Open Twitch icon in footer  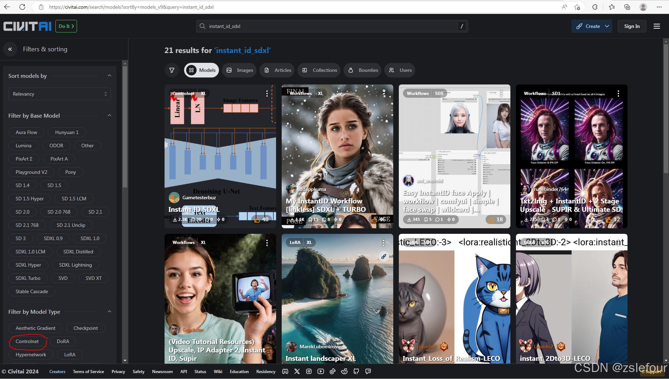[368, 371]
